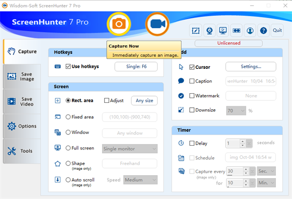Expand the Single monitor dropdown
The width and height of the screenshot is (292, 199).
[x=129, y=149]
